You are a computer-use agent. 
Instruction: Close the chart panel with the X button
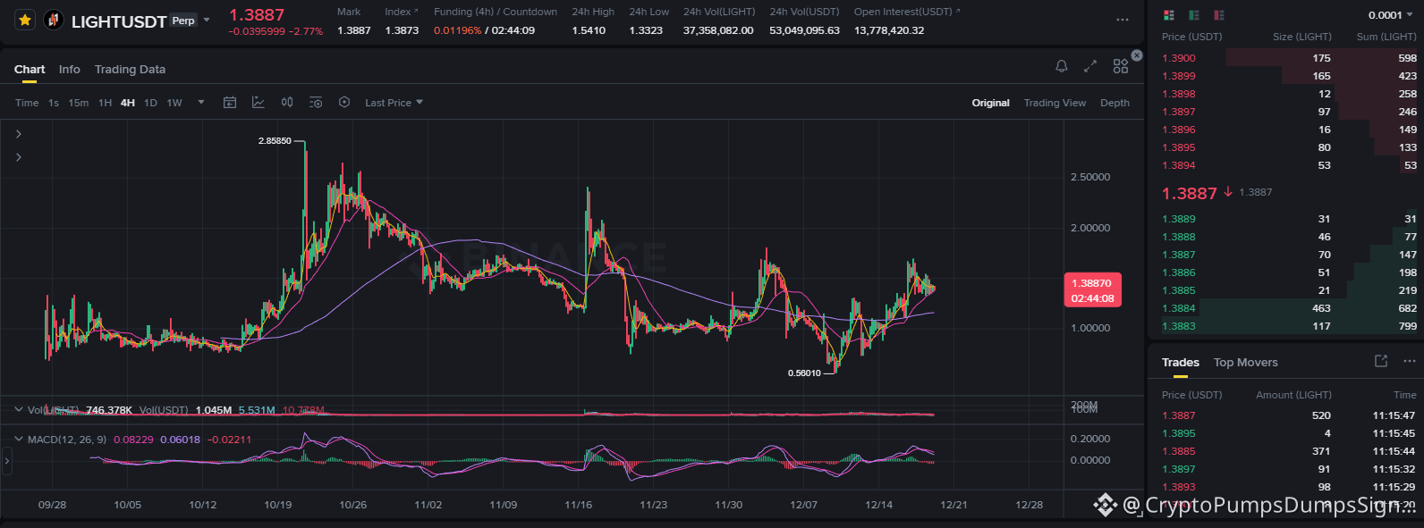pos(1137,55)
